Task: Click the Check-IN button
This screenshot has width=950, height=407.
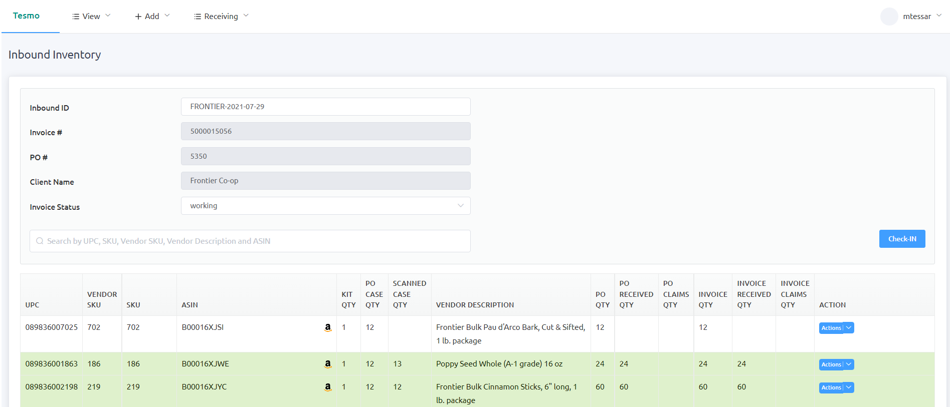Action: pyautogui.click(x=902, y=239)
